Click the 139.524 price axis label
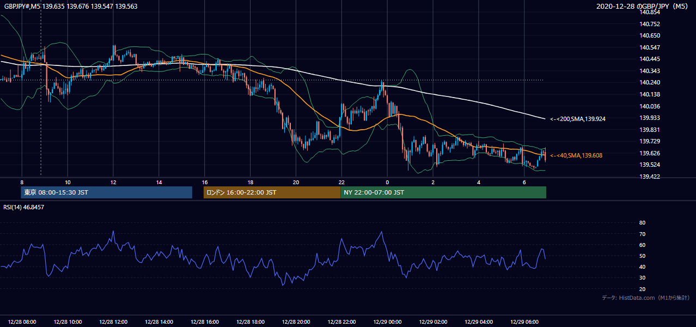The image size is (696, 327). (650, 165)
